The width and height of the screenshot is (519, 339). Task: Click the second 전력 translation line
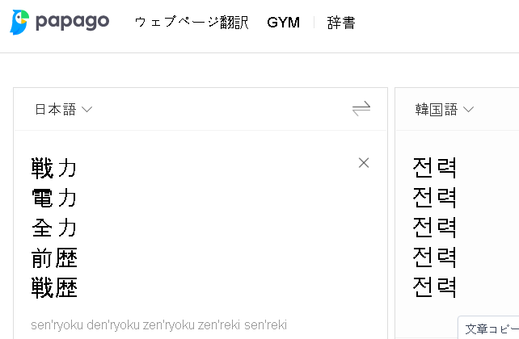tap(435, 198)
